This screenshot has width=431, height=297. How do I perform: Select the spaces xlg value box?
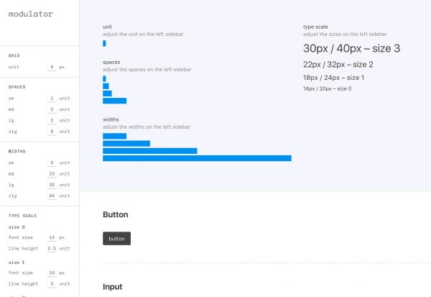point(52,132)
